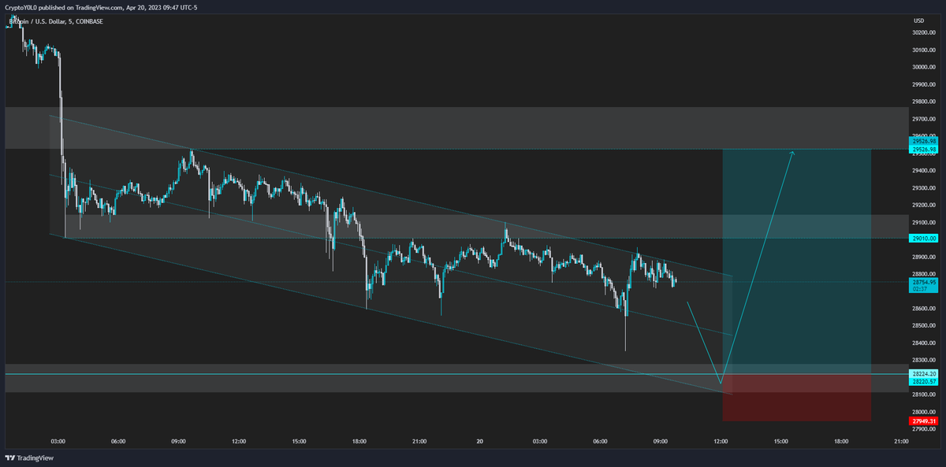Click the 28100.00 price axis label
Viewport: 946px width, 467px height.
[924, 395]
